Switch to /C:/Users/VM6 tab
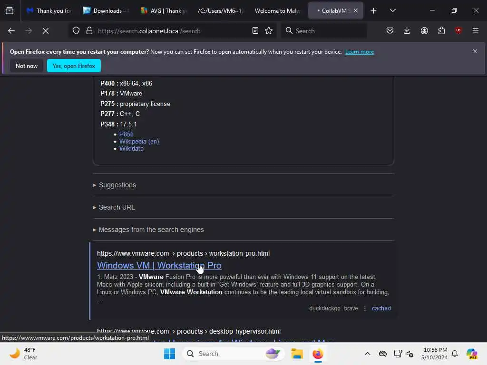 [220, 11]
